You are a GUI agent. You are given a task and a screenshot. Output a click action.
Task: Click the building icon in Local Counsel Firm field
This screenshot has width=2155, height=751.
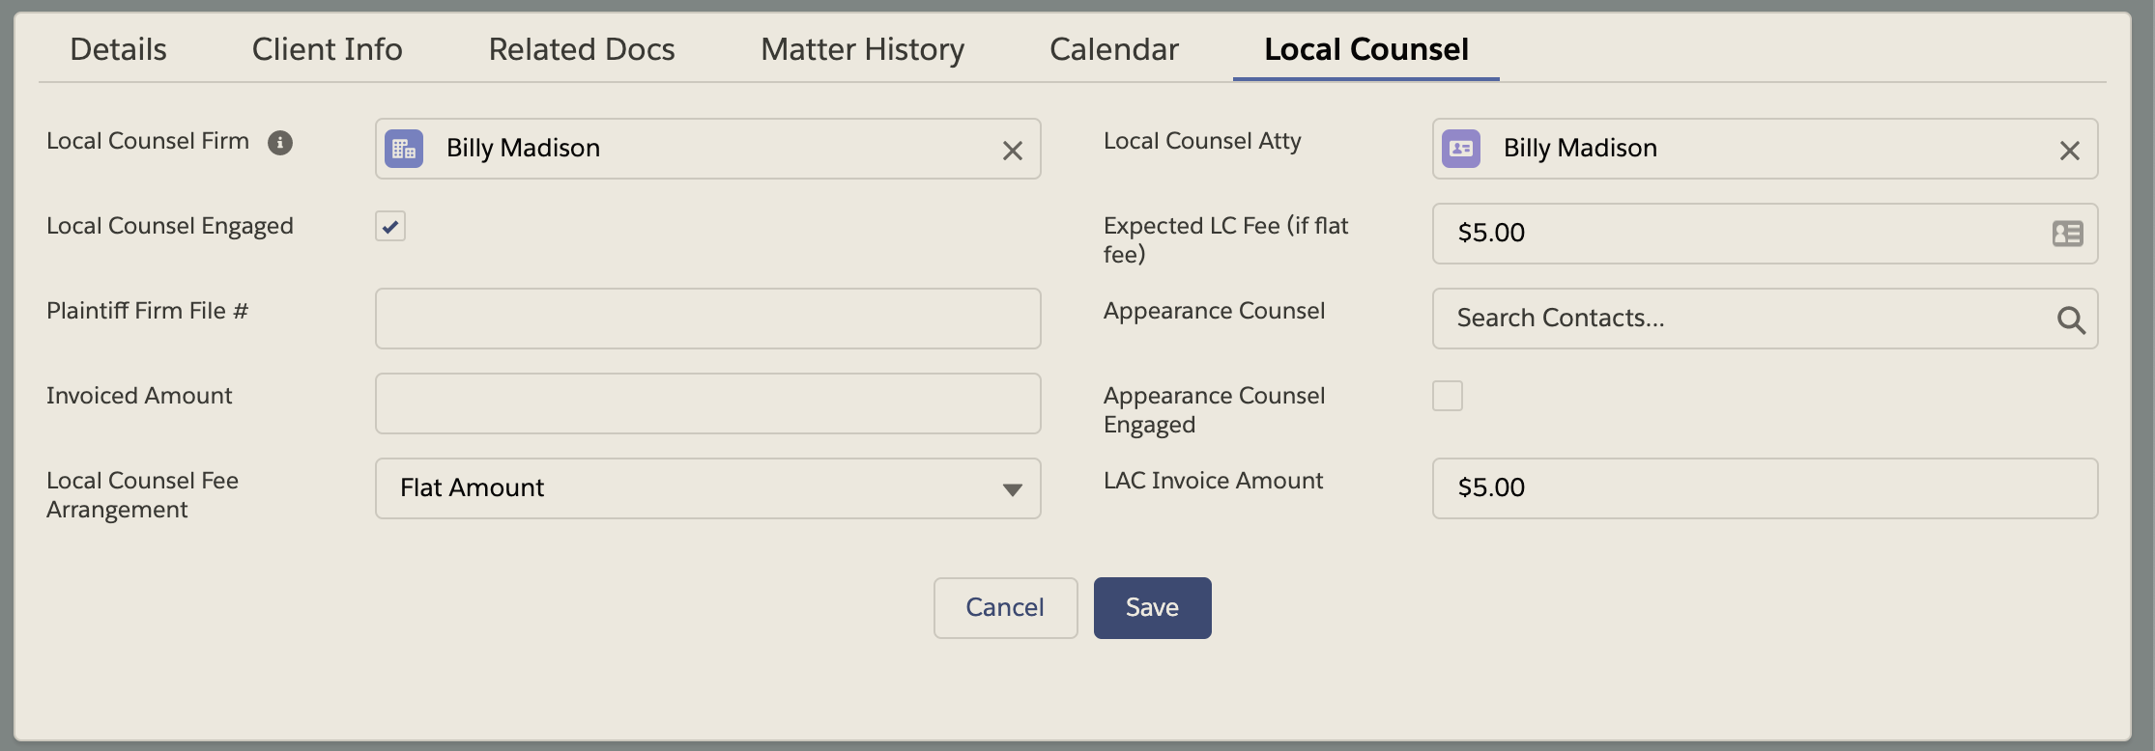[404, 149]
